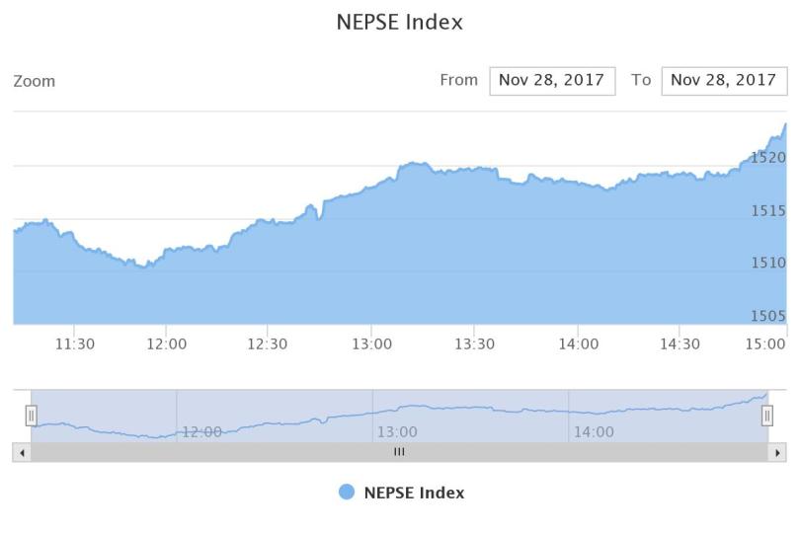Viewport: 800px width, 533px height.
Task: Click the blue NEPSE Index legend marker
Action: pyautogui.click(x=346, y=493)
